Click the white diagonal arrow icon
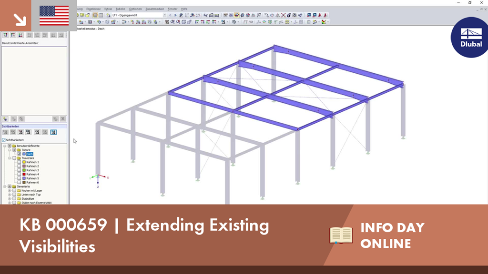 [20, 19]
